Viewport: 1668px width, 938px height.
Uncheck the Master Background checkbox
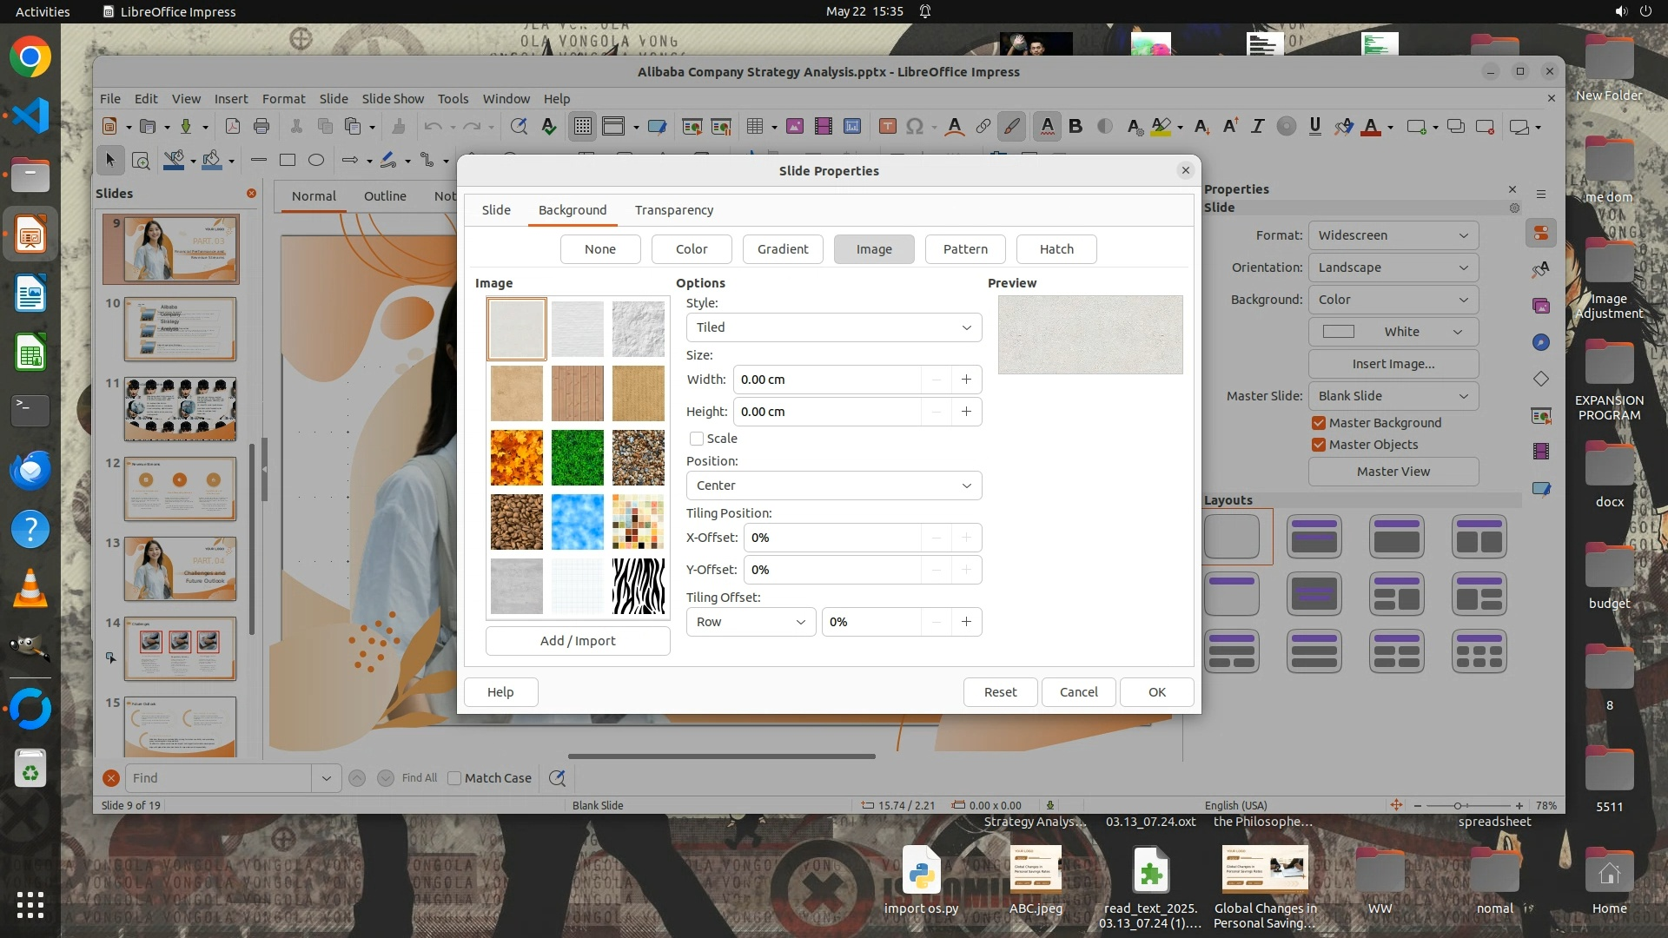coord(1319,423)
